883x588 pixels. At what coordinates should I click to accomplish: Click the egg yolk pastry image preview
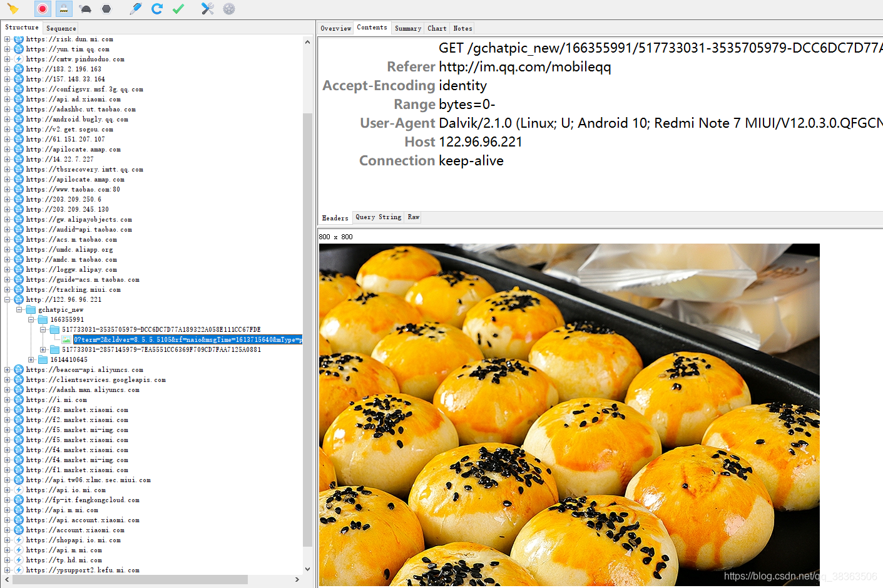tap(569, 415)
